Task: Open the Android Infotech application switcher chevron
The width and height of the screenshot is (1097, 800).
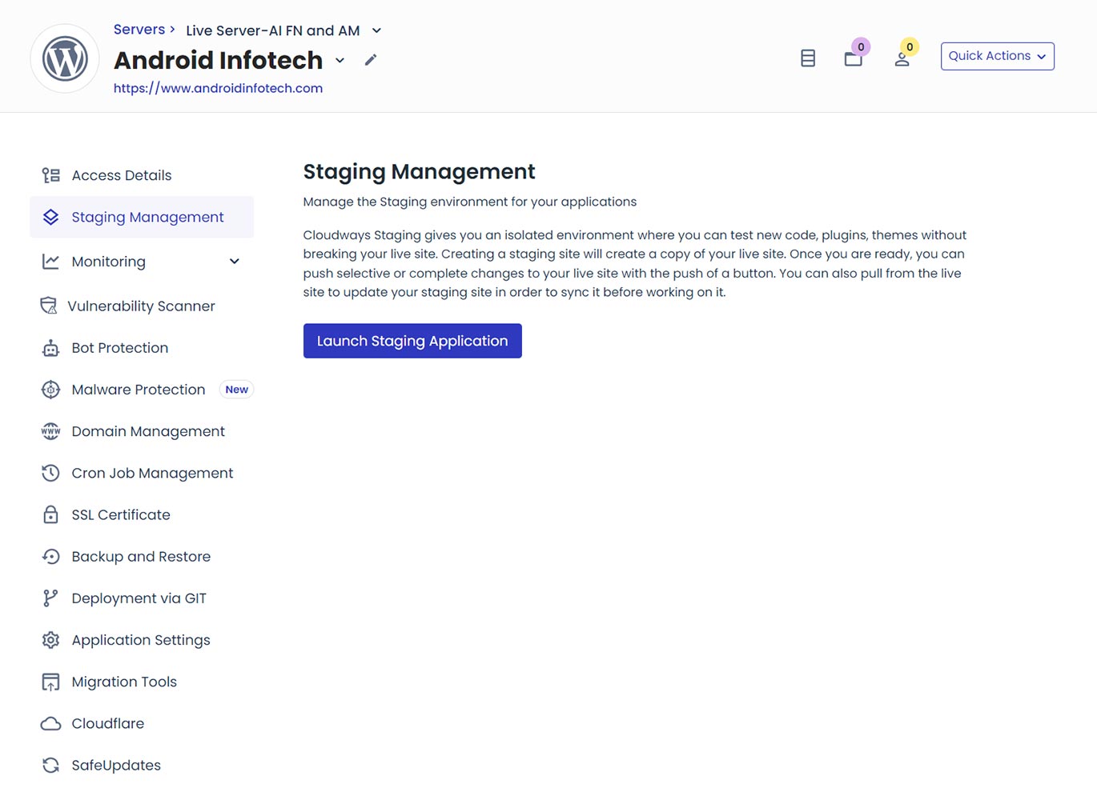Action: point(340,60)
